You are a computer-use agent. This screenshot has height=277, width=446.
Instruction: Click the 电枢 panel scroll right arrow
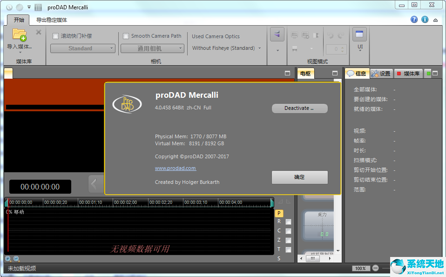pyautogui.click(x=330, y=258)
